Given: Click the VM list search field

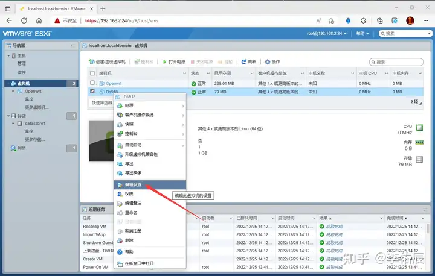Looking at the screenshot, I should click(x=396, y=62).
